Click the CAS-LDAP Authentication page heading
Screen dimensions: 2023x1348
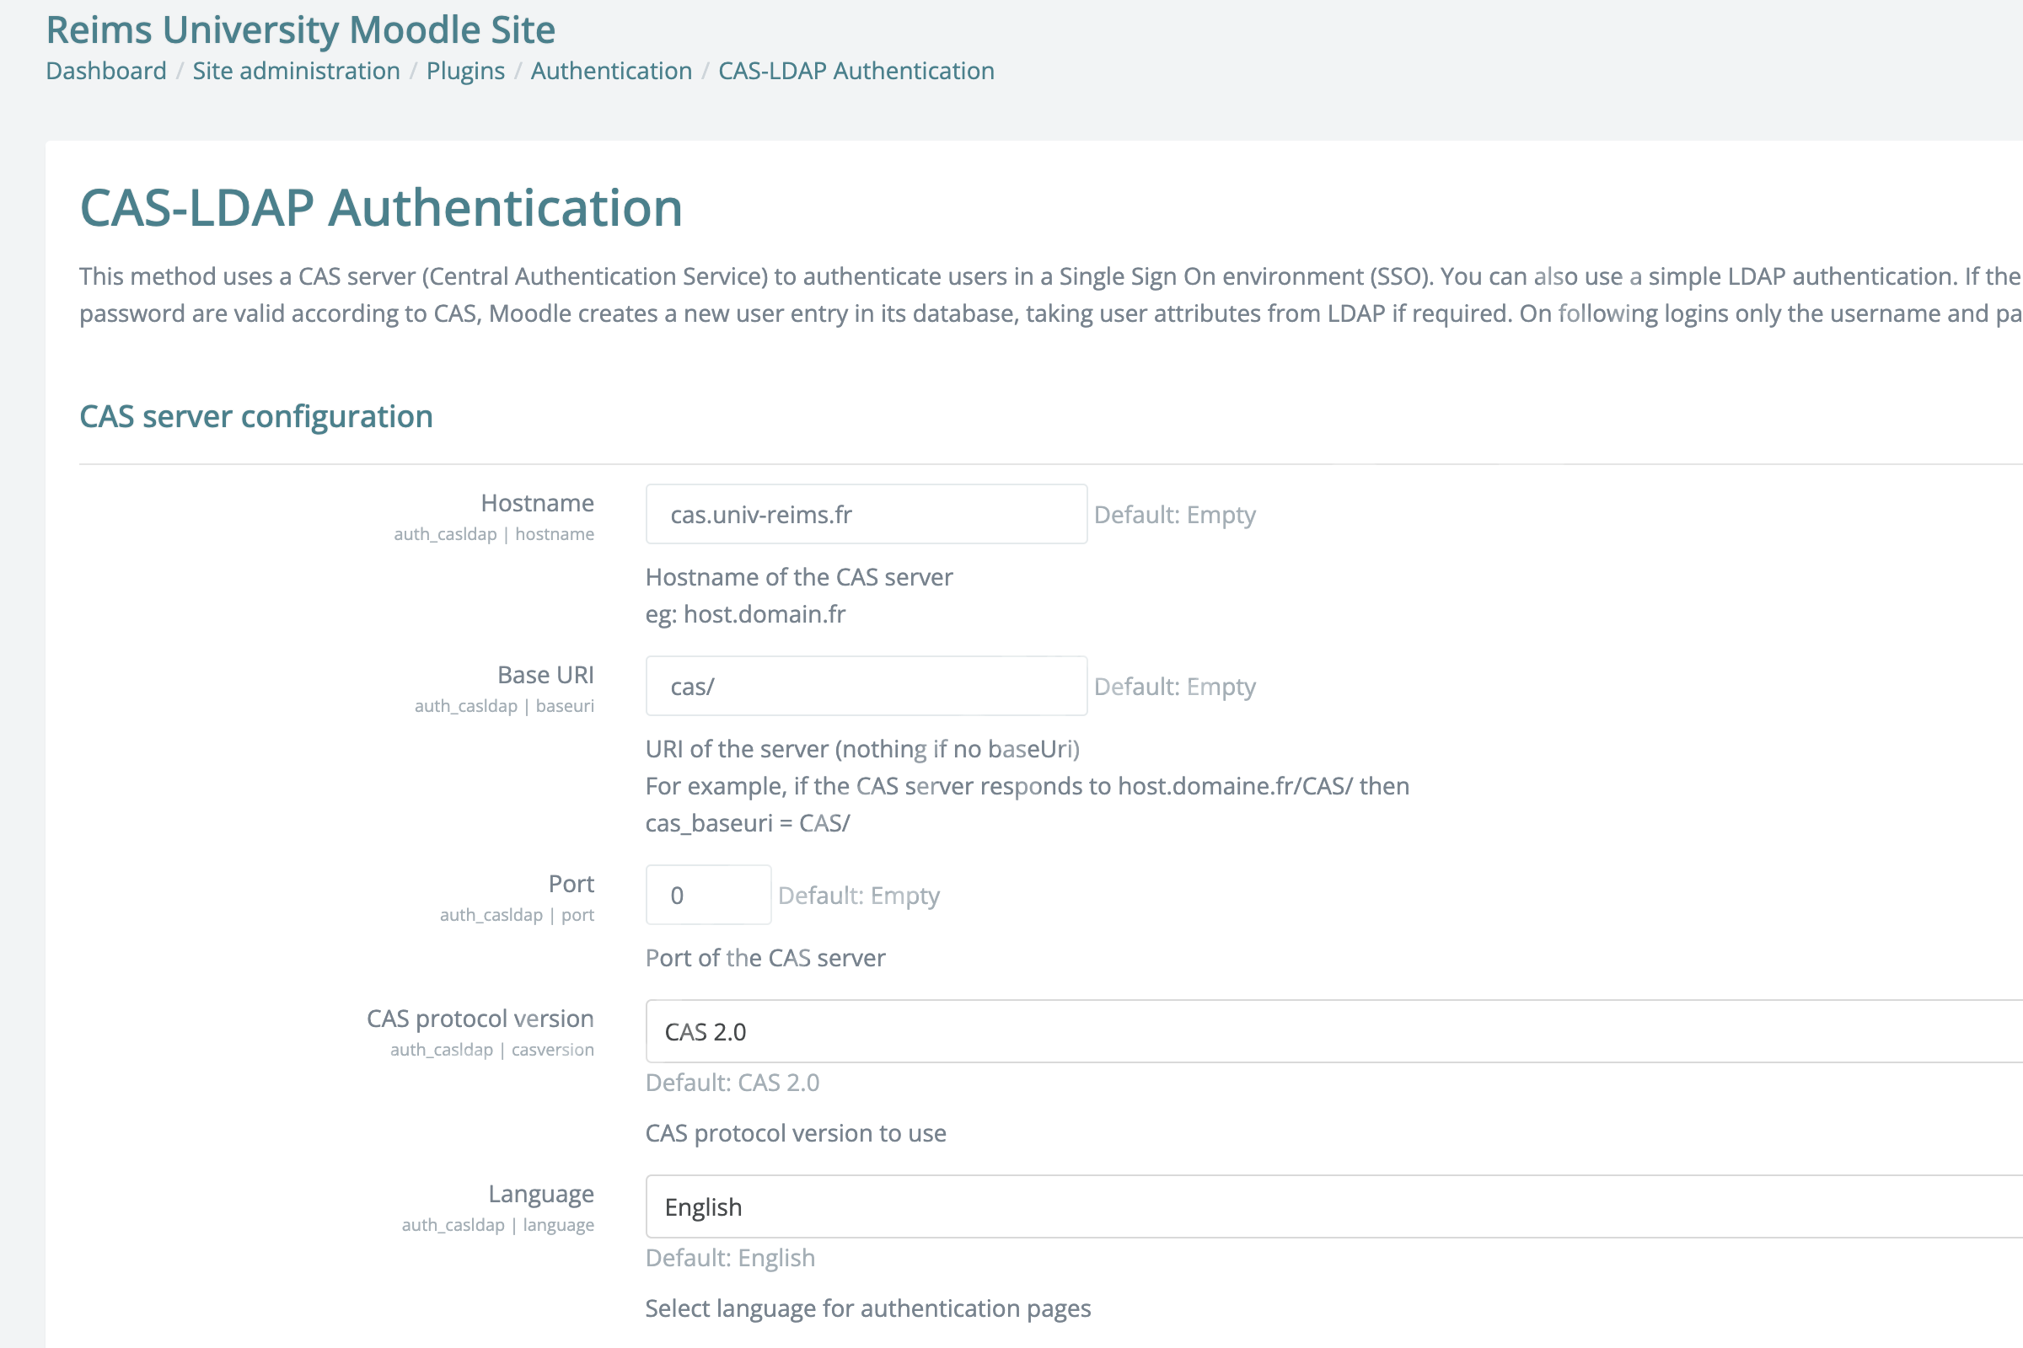tap(381, 208)
